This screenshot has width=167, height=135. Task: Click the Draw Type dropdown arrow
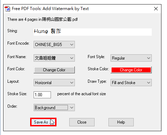pyautogui.click(x=149, y=83)
